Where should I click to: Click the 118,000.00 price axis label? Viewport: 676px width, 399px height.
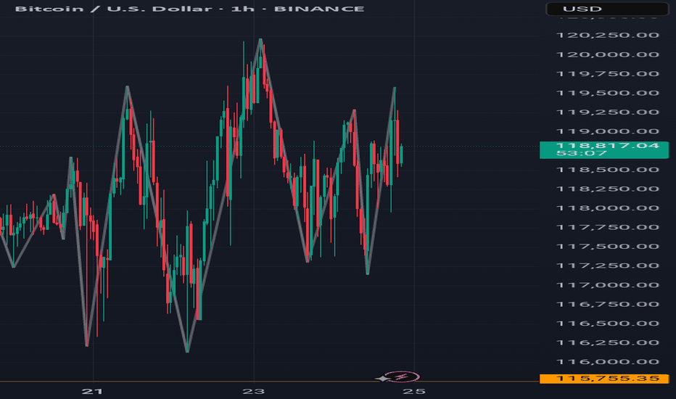(608, 208)
